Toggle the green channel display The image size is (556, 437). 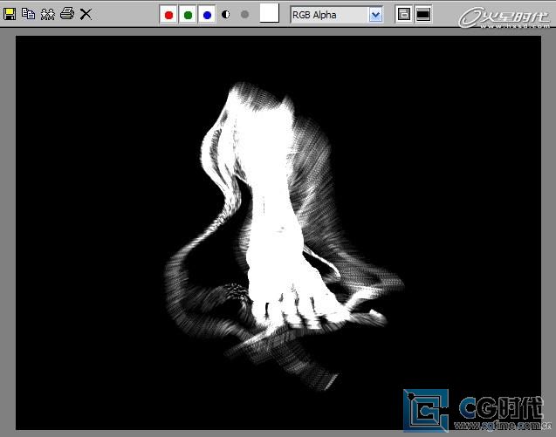coord(188,15)
